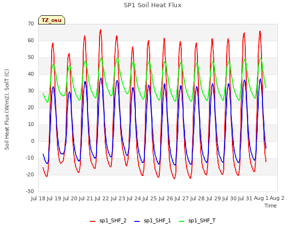Click the 70 y-axis tick label
Image resolution: width=306 pixels, height=230 pixels.
(31, 23)
